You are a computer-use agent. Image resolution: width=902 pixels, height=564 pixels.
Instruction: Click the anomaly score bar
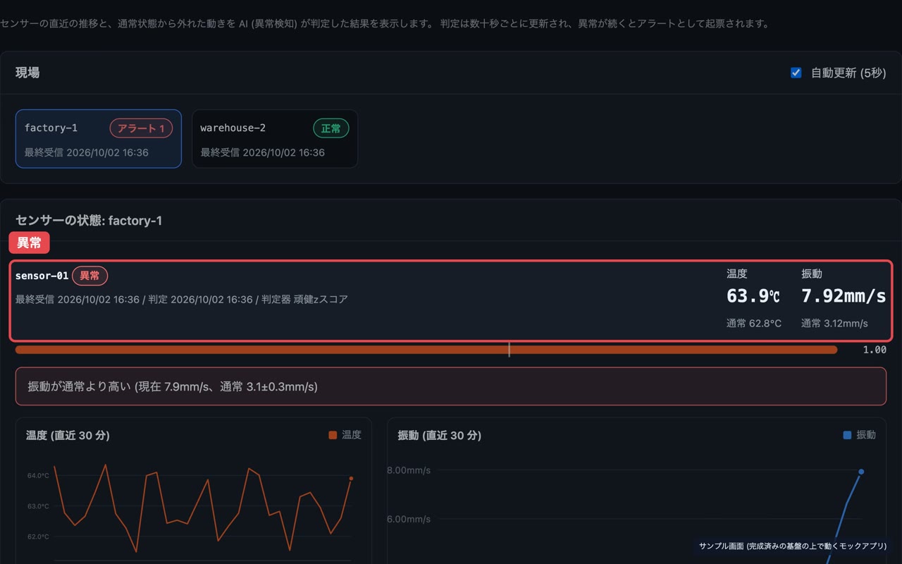pos(426,350)
